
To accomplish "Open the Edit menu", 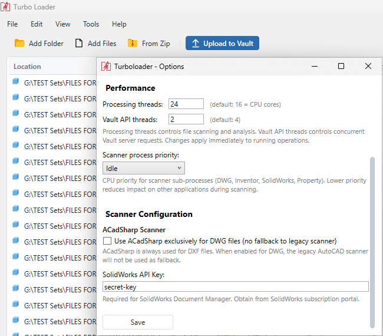I will [x=37, y=24].
